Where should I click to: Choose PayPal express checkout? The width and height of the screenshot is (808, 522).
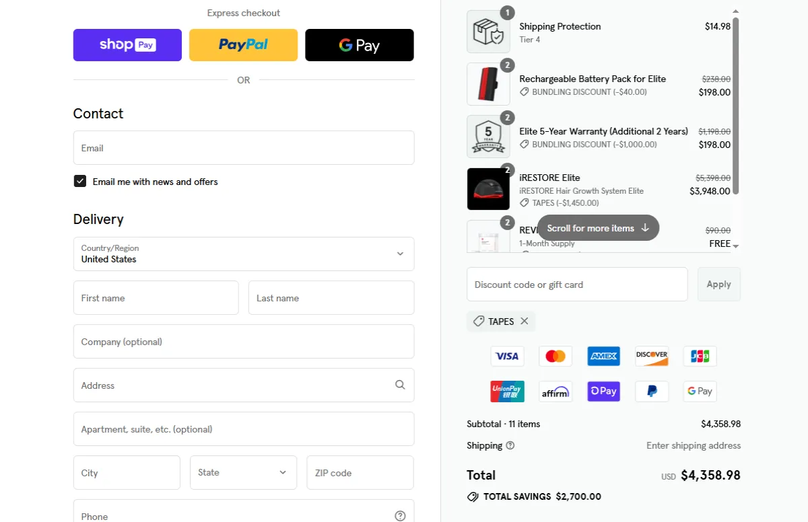243,45
